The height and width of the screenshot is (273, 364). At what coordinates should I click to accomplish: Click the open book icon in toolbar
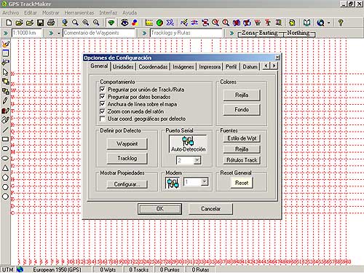[307, 23]
